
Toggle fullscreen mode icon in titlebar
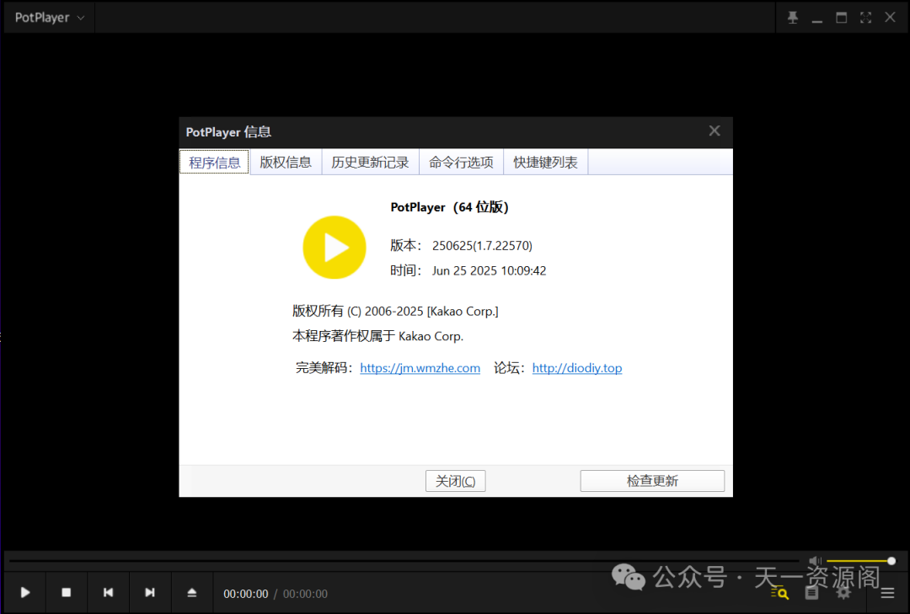865,17
